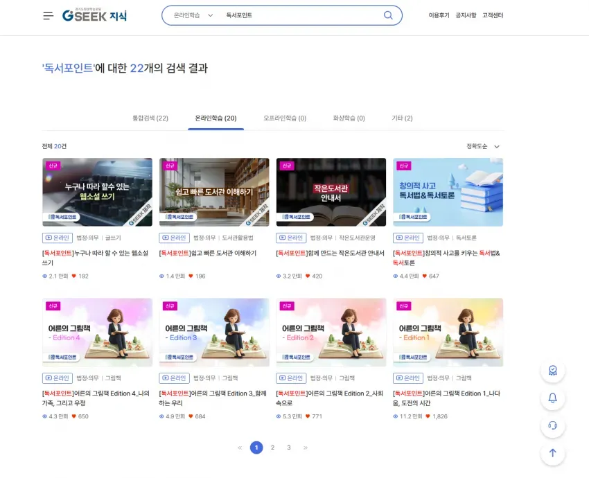Click heart icon on Edition 1 course
This screenshot has width=589, height=478.
[x=428, y=416]
